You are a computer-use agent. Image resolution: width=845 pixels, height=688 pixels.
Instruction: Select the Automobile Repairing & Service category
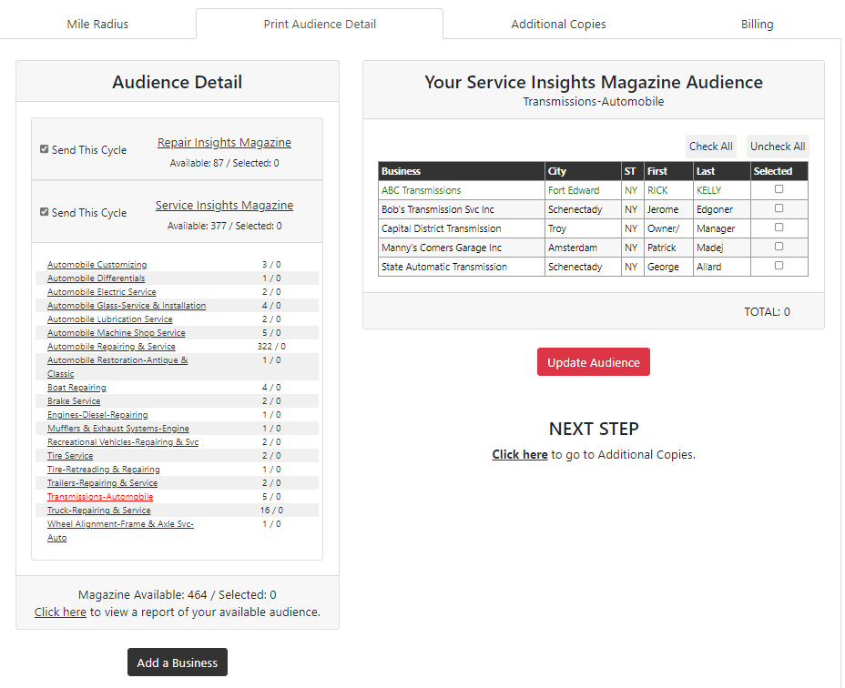pos(111,347)
